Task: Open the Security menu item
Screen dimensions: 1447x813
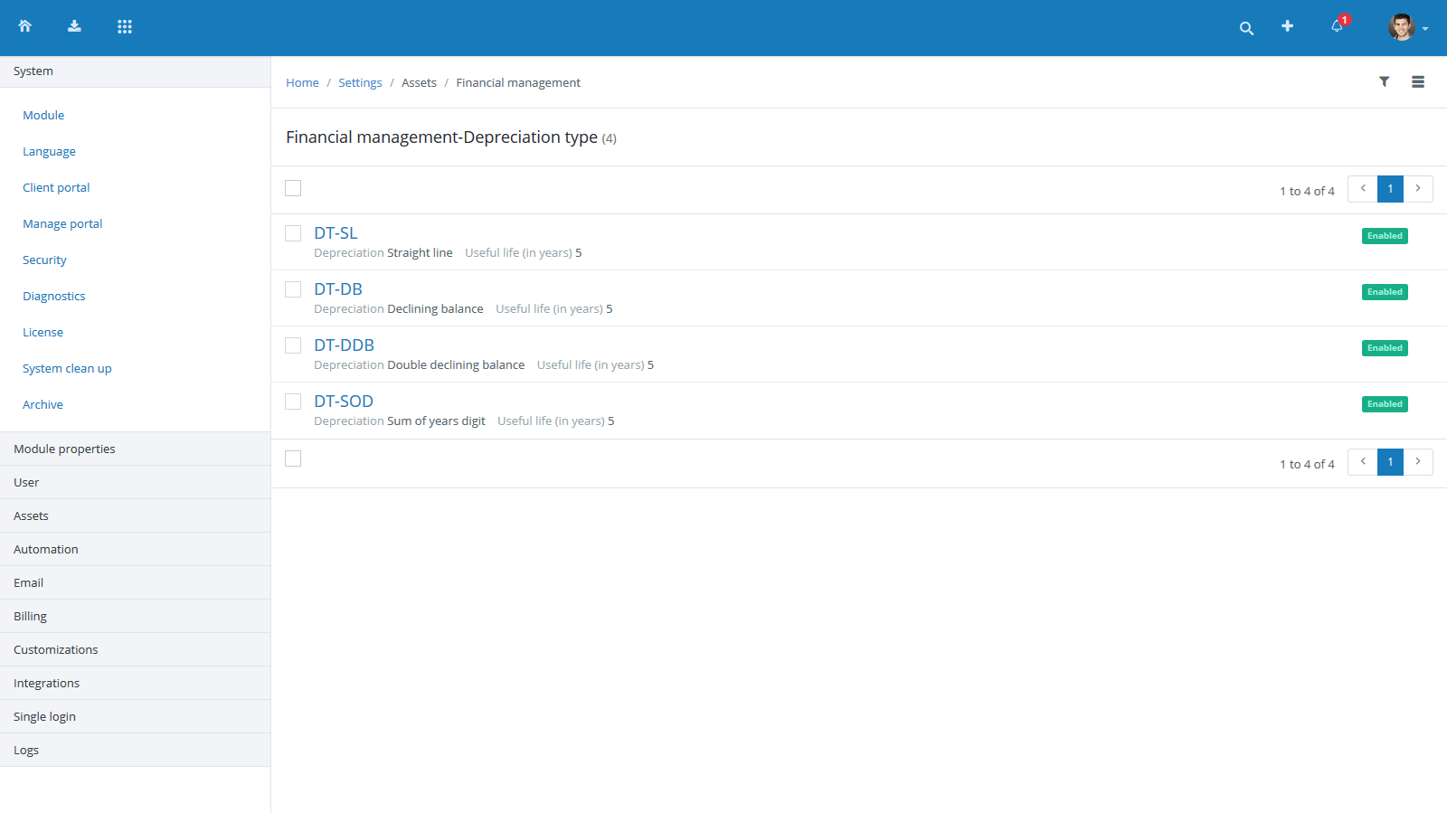Action: tap(44, 260)
